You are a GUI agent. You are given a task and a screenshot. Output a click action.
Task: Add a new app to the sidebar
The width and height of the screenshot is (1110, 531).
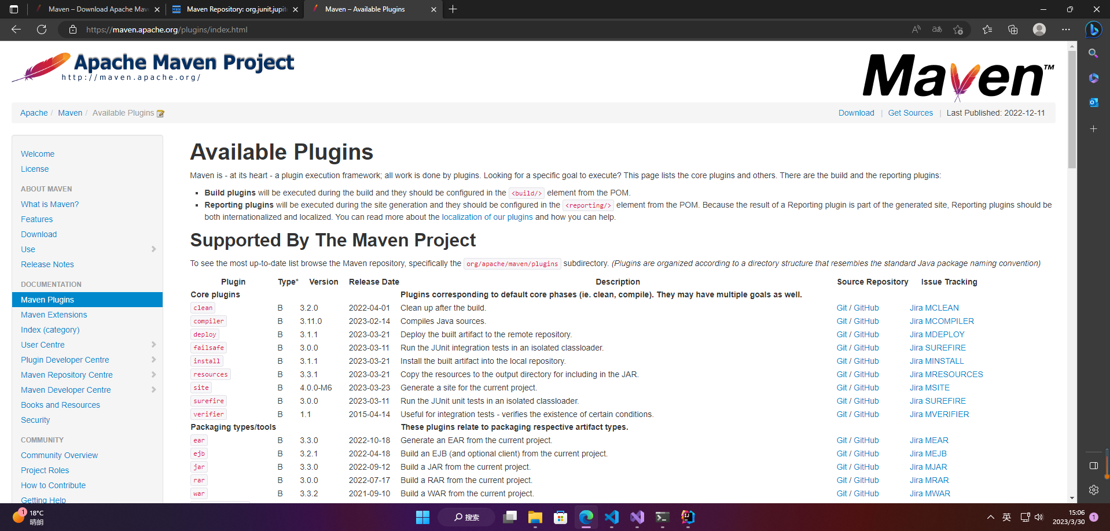(1093, 128)
